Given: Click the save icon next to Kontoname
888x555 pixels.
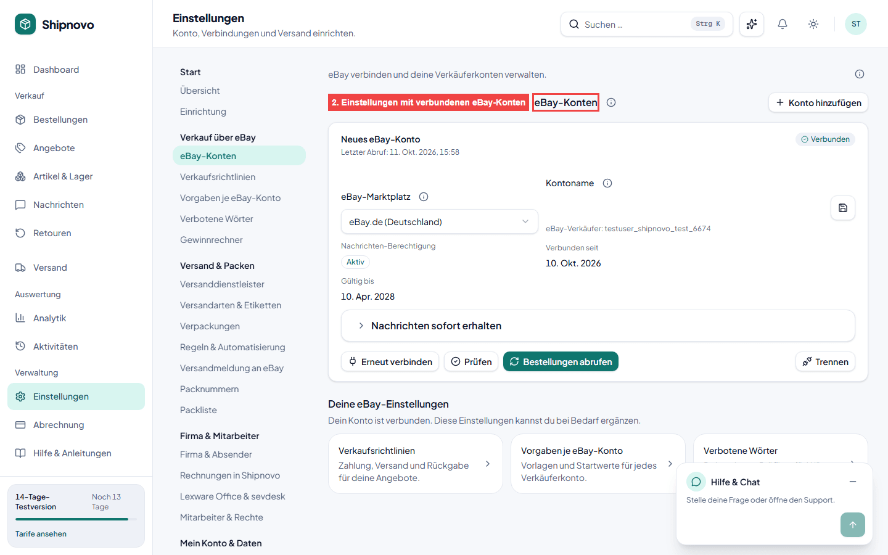Looking at the screenshot, I should [843, 208].
